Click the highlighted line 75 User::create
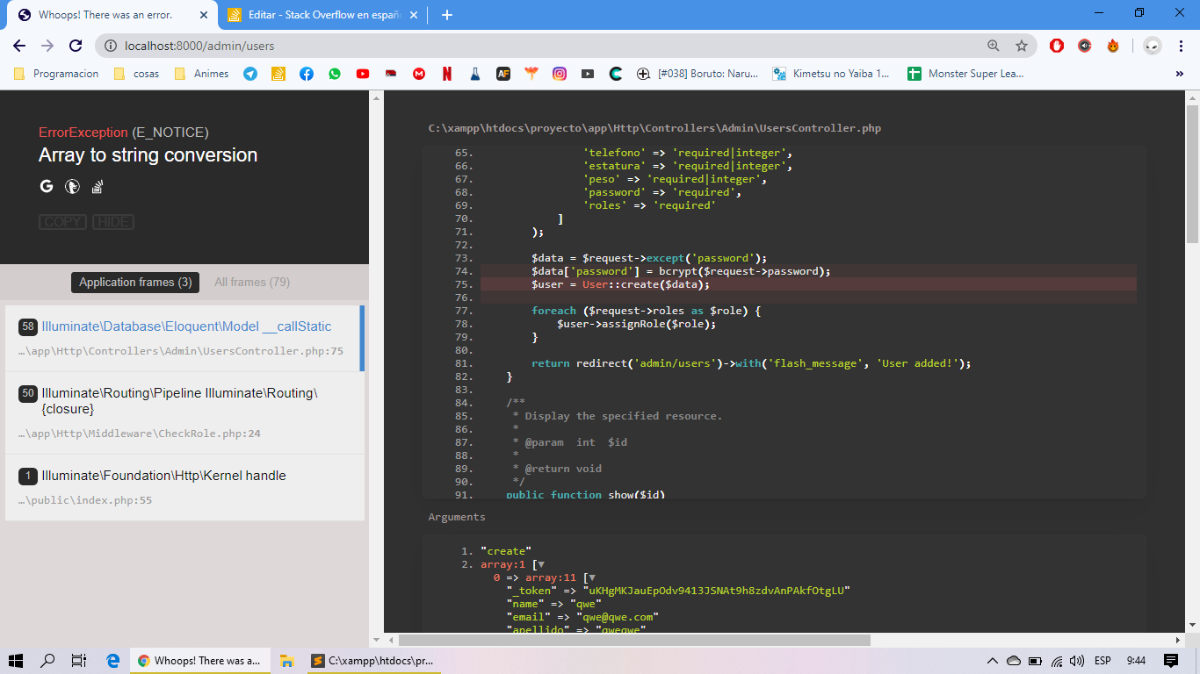 (808, 284)
